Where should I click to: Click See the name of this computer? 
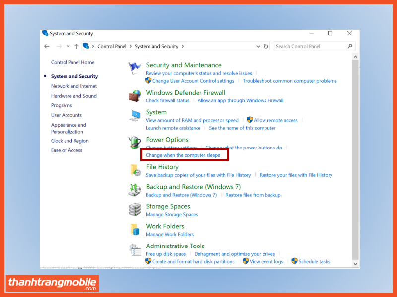click(242, 128)
